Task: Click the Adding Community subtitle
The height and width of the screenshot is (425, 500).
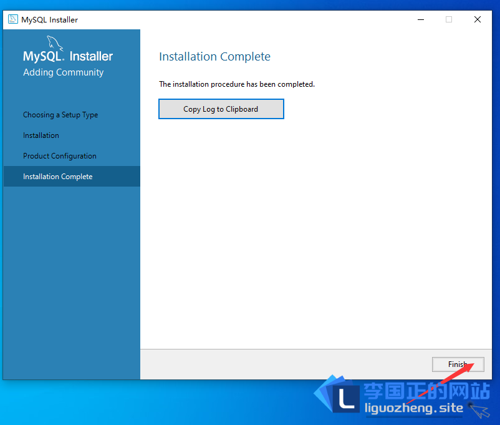Action: [63, 72]
